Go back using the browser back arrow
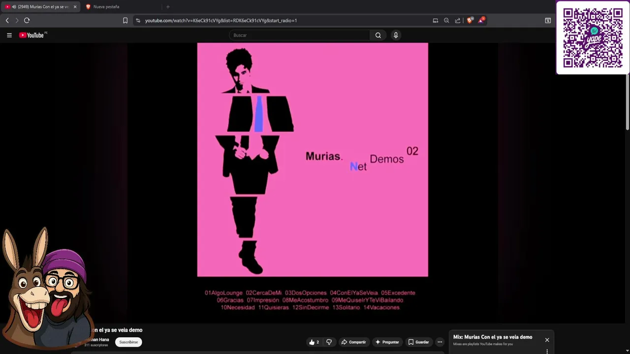The height and width of the screenshot is (354, 630). 7,20
